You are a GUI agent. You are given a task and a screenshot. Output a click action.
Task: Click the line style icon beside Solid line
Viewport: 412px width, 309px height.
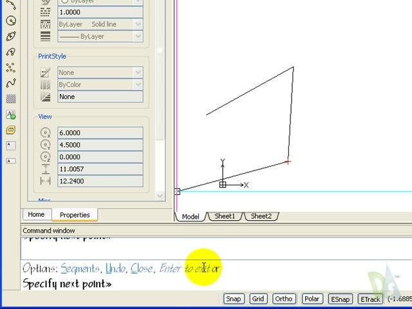(46, 24)
